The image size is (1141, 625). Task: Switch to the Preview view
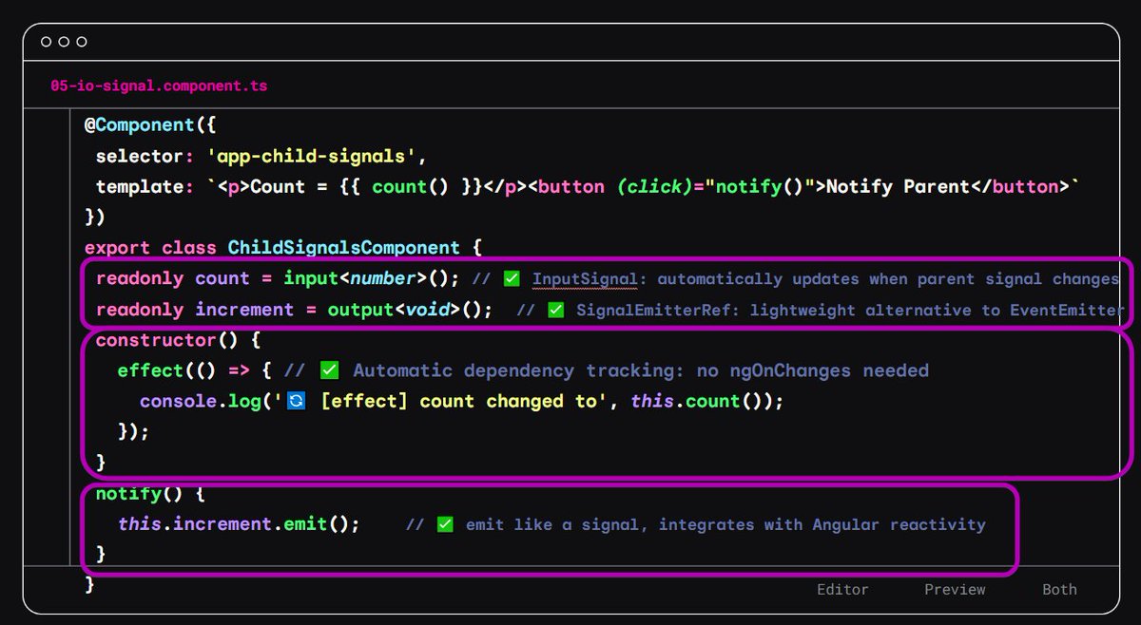click(x=954, y=589)
